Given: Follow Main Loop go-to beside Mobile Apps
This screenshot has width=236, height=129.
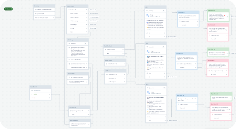Looking at the screenshot, I should 93,25.
